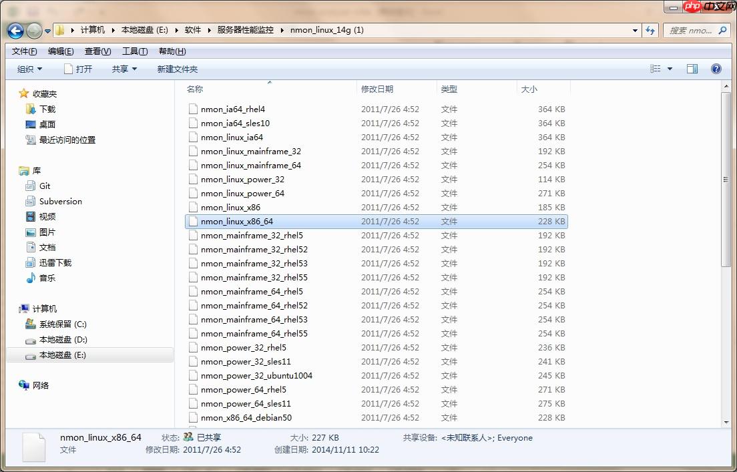
Task: Toggle the preview pane
Action: [x=692, y=68]
